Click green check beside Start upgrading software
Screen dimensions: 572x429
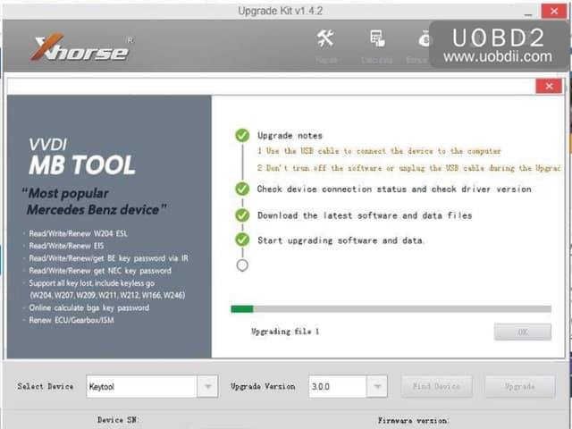[242, 240]
